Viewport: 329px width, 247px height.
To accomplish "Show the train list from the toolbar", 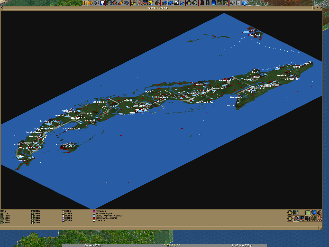I will [x=164, y=3].
